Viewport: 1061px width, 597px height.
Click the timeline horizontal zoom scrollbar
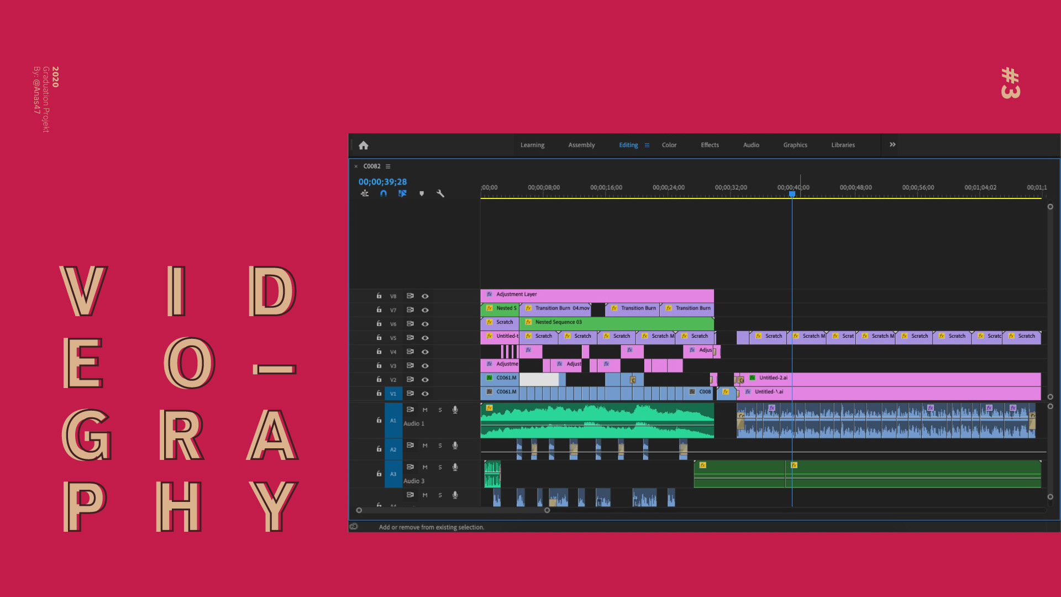453,510
